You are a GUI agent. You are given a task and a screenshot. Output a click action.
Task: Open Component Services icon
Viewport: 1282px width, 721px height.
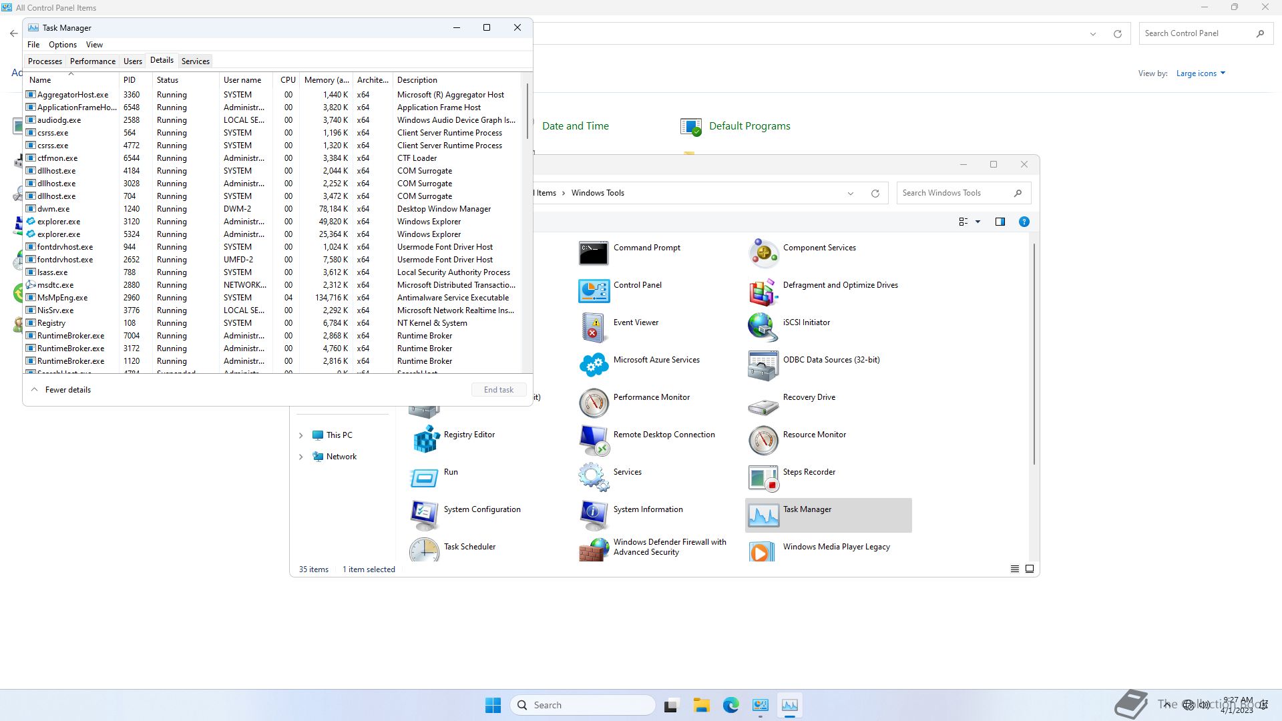[x=763, y=253]
